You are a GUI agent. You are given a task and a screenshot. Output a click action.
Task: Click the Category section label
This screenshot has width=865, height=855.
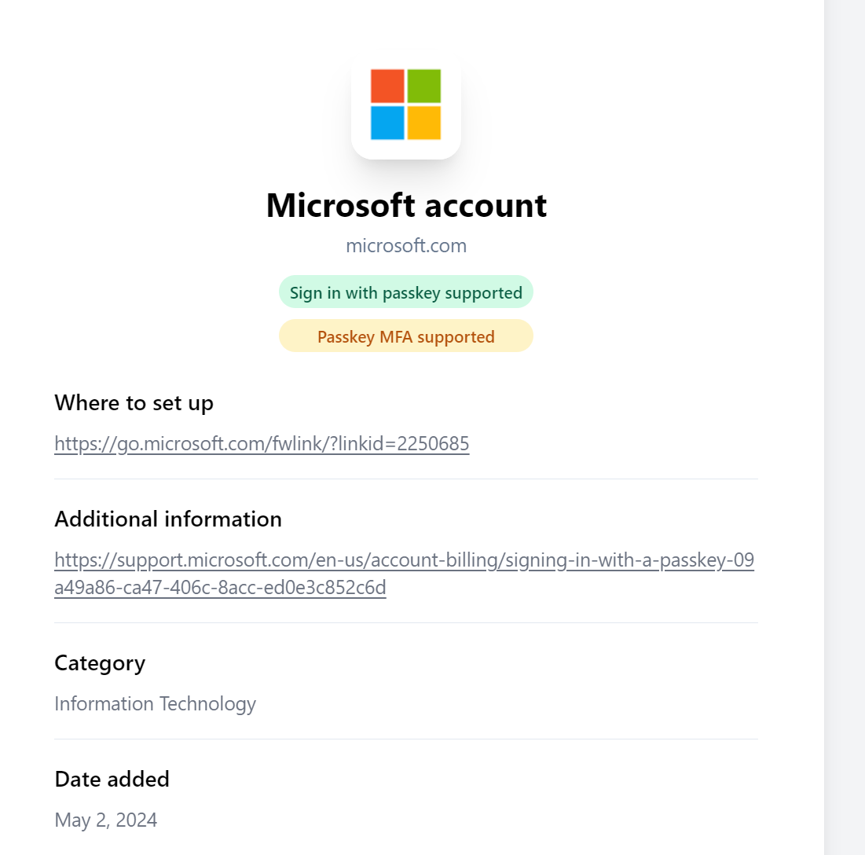click(100, 663)
